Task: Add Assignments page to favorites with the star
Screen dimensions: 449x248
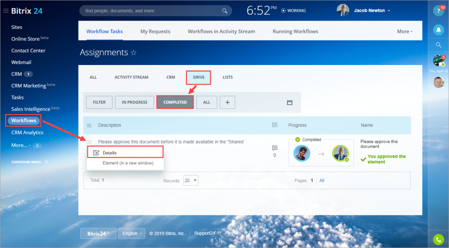Action: pyautogui.click(x=133, y=52)
